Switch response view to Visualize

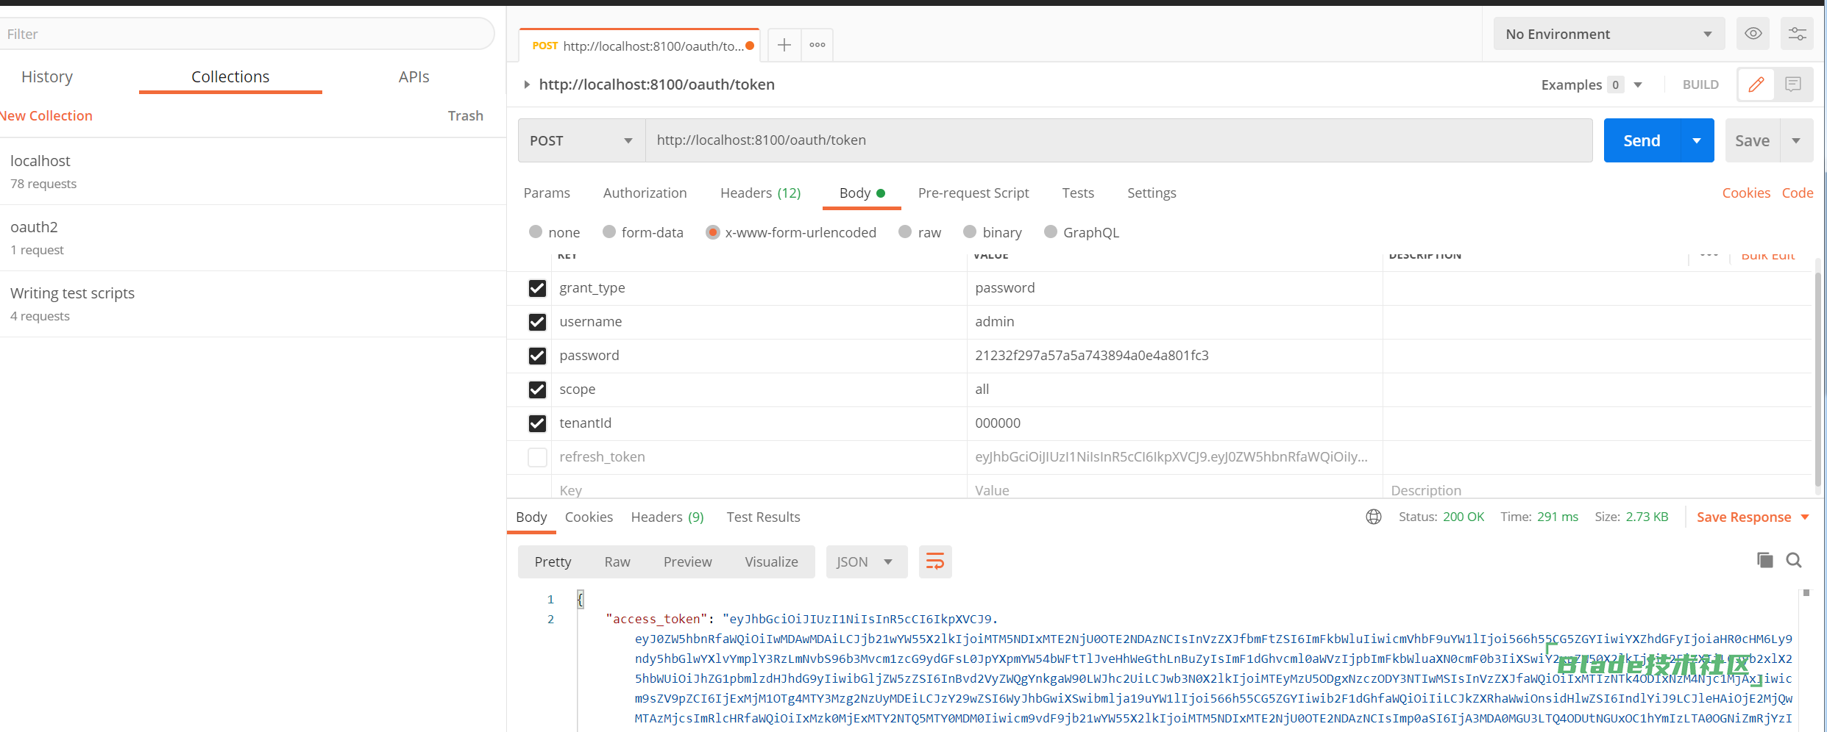click(x=771, y=561)
